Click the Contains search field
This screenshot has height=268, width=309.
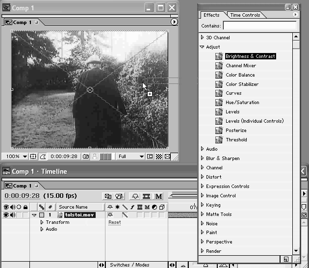[259, 26]
